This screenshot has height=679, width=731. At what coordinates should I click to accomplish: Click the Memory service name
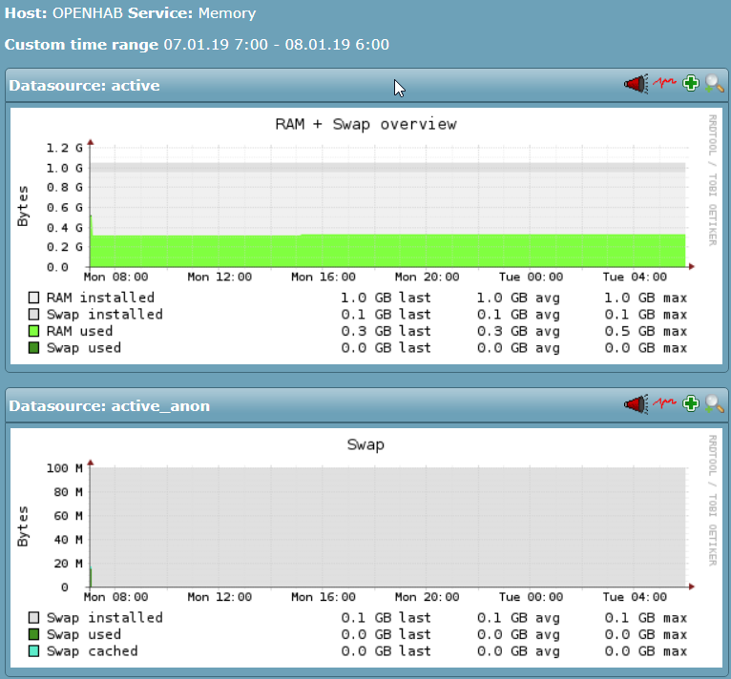pos(227,14)
